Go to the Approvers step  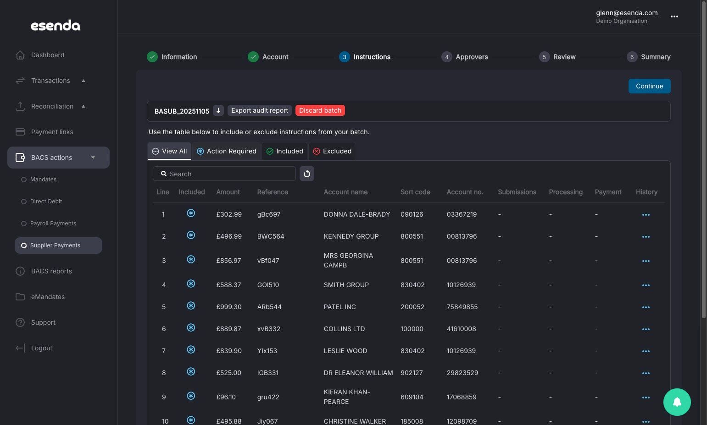coord(465,57)
